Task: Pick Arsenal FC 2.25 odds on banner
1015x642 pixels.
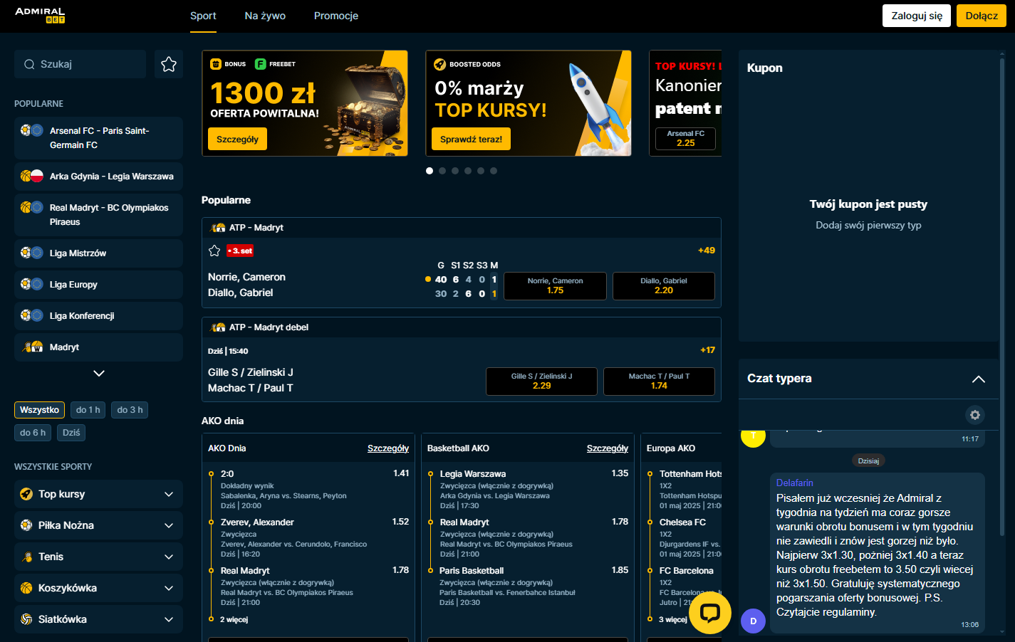Action: 685,139
